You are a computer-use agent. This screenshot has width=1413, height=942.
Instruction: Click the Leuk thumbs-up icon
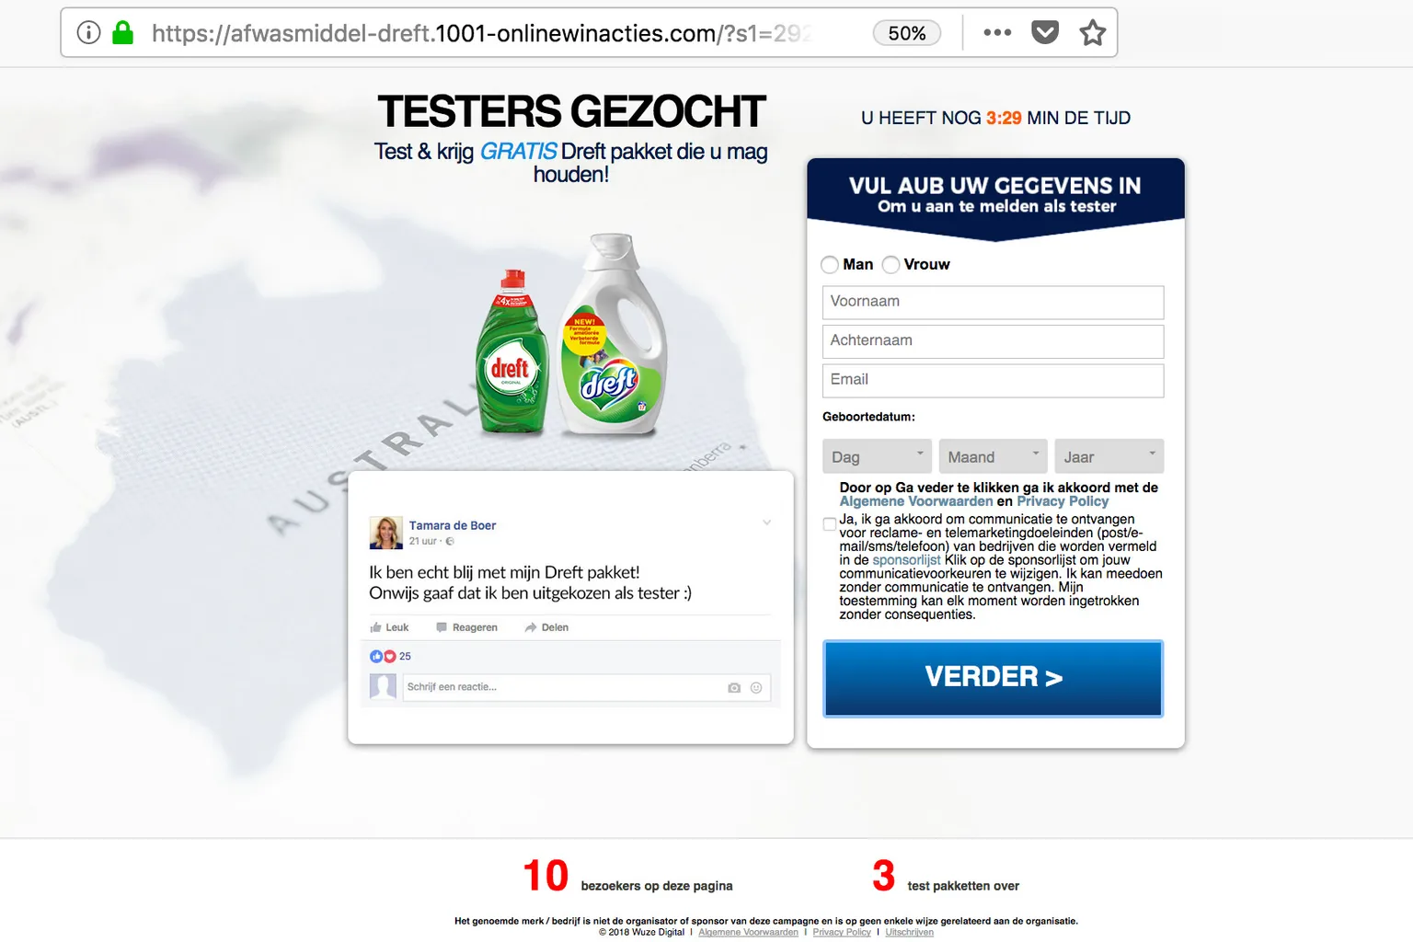(x=375, y=627)
